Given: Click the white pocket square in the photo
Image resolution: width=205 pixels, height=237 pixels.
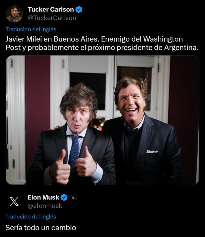Looking at the screenshot, I should click(x=152, y=151).
